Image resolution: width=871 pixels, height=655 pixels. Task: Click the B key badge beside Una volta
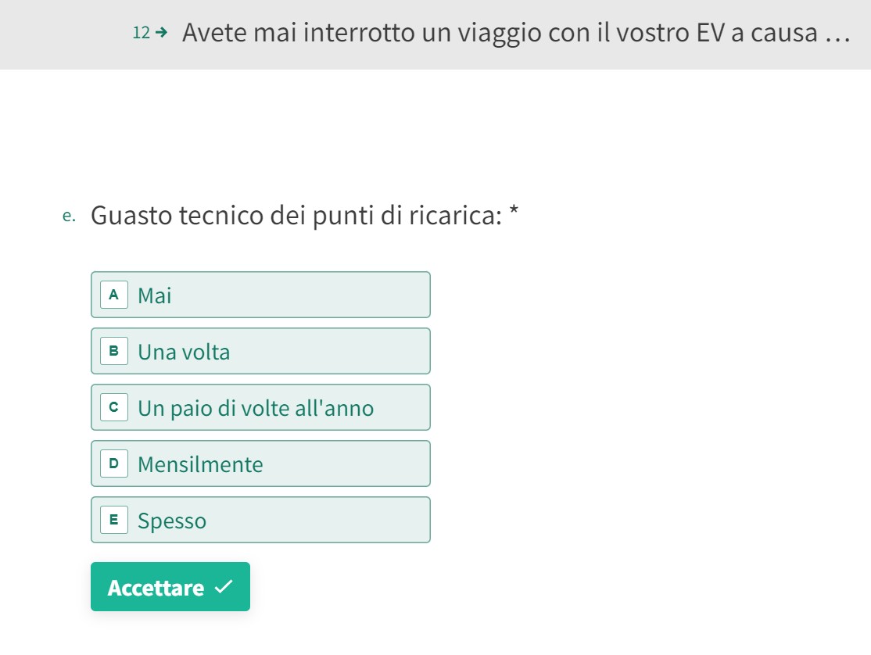point(114,351)
